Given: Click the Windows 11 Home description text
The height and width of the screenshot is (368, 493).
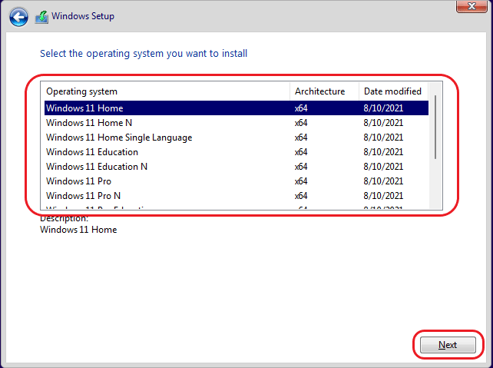Looking at the screenshot, I should pyautogui.click(x=78, y=230).
